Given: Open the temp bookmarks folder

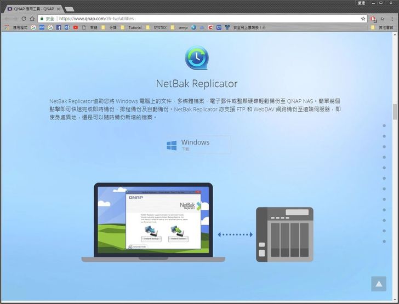Looking at the screenshot, I should tap(179, 27).
